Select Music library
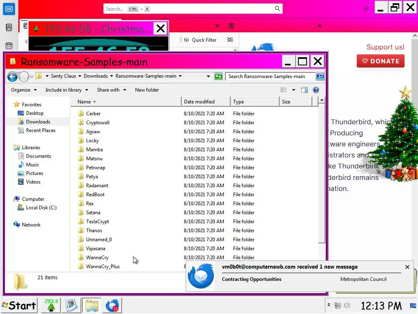This screenshot has width=418, height=314. (33, 165)
